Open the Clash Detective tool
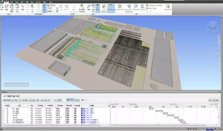Viewport: 223px width, 131px height. click(x=104, y=8)
